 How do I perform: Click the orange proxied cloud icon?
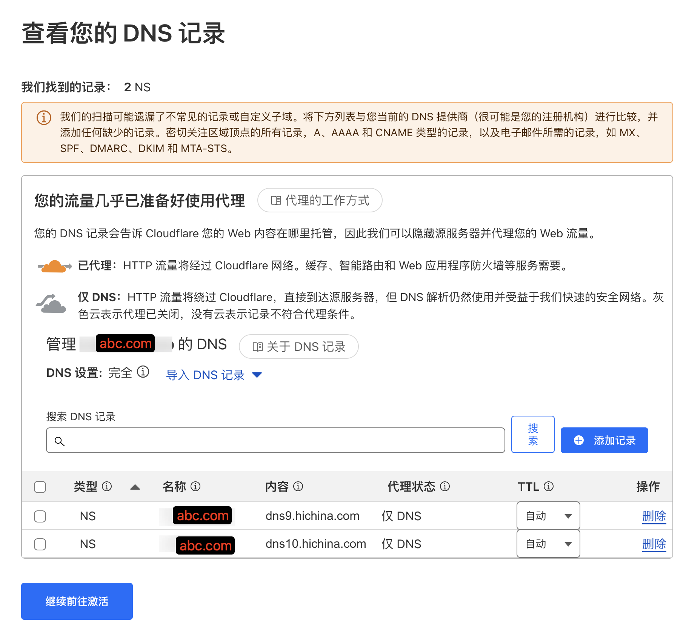(55, 266)
